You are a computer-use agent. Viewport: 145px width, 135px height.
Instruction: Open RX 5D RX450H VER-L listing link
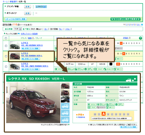(32, 56)
